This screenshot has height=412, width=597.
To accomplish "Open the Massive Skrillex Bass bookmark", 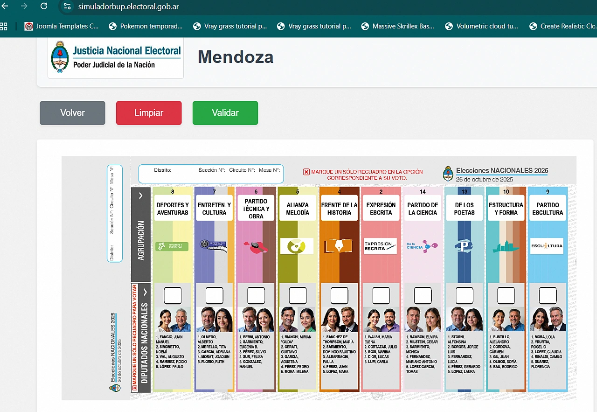I will (398, 26).
